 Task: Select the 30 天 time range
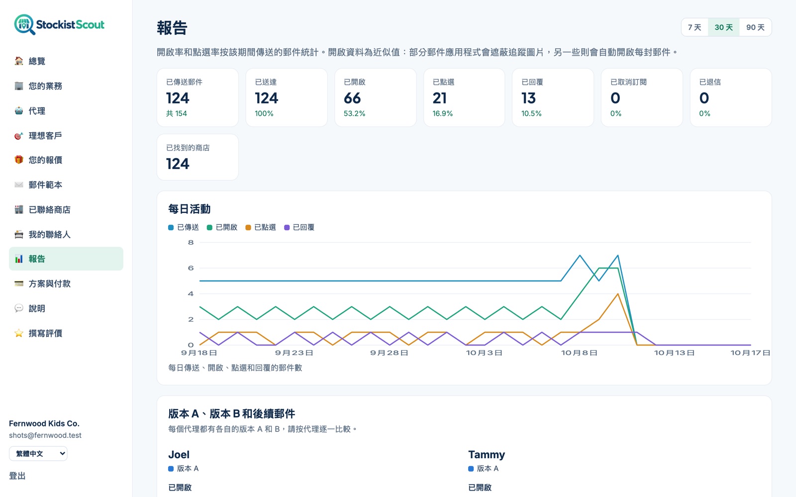[724, 27]
